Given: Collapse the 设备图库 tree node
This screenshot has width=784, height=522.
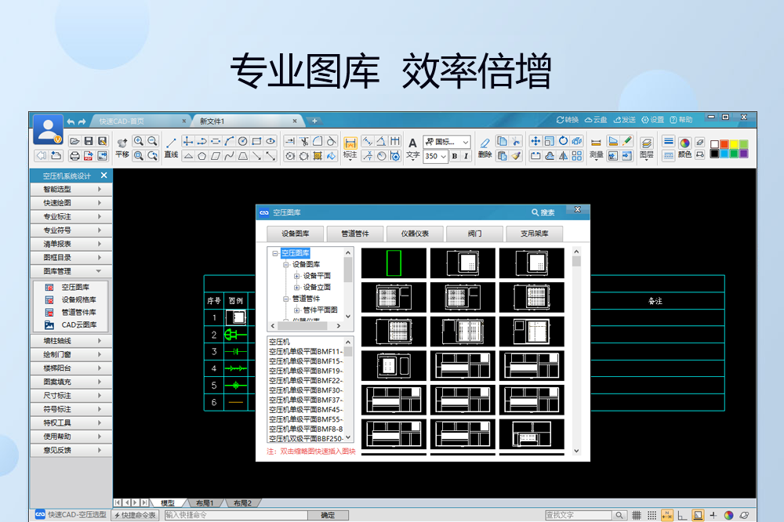Looking at the screenshot, I should (286, 264).
